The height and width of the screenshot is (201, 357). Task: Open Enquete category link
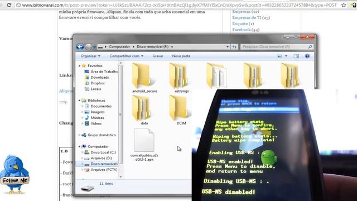click(x=240, y=23)
